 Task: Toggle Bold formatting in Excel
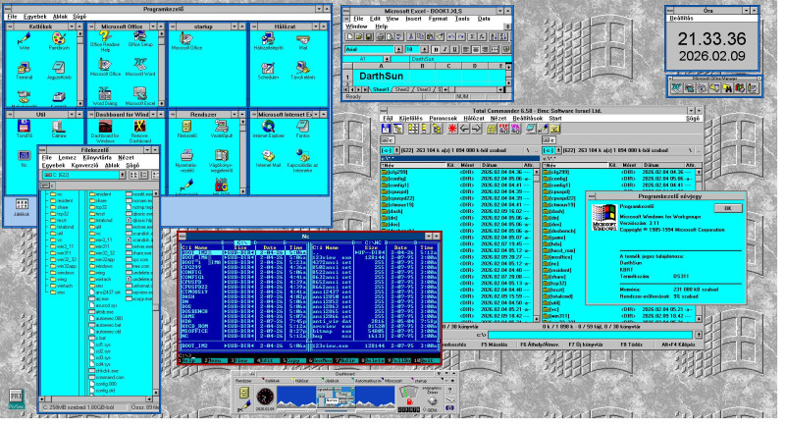[436, 49]
